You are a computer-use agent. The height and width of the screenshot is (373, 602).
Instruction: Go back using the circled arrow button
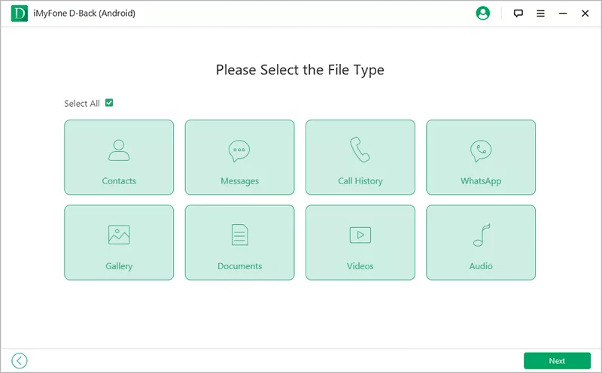[20, 361]
